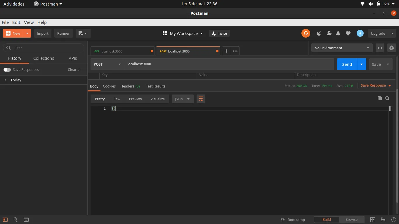This screenshot has width=399, height=224.
Task: Open the Postman console icon in status bar
Action: click(x=26, y=220)
